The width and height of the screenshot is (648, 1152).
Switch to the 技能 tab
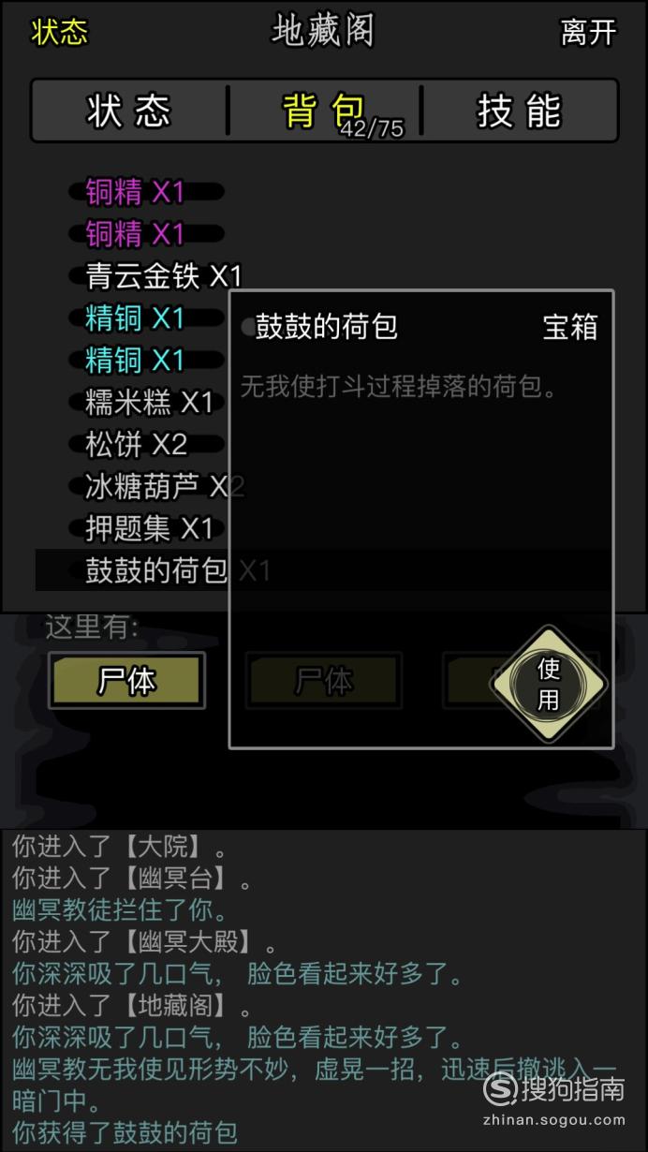(519, 111)
